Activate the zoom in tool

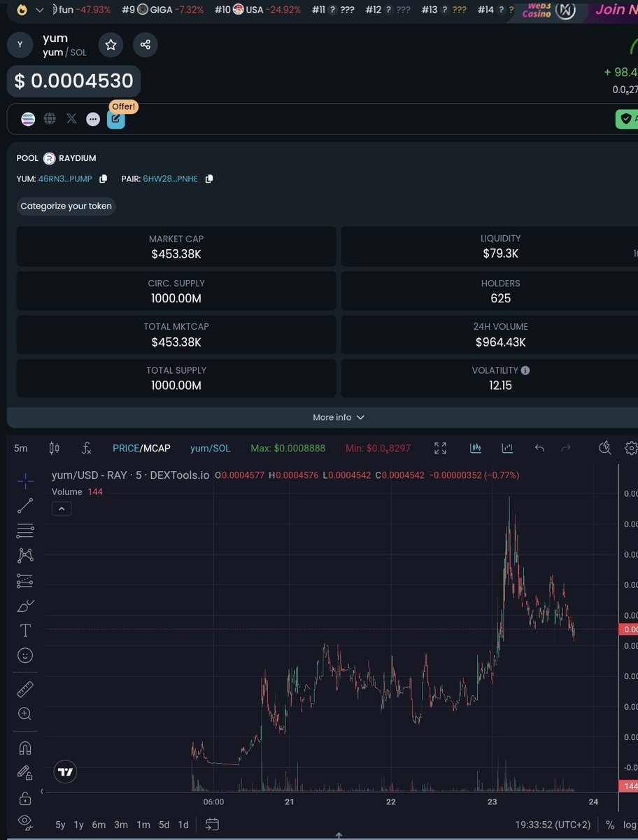(x=25, y=714)
